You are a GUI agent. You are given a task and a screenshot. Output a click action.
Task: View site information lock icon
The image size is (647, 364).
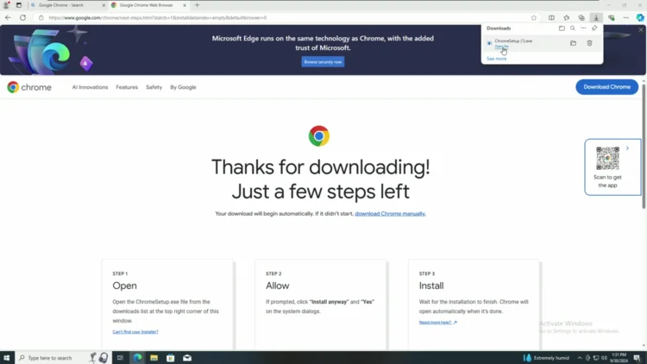pos(41,18)
